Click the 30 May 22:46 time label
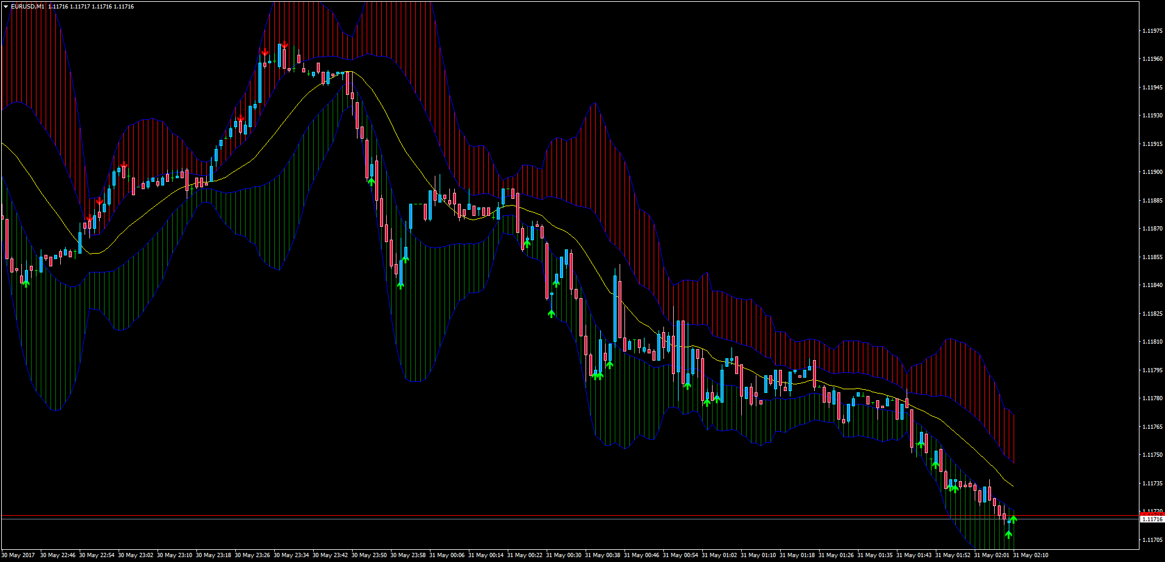This screenshot has width=1165, height=562. [x=58, y=555]
